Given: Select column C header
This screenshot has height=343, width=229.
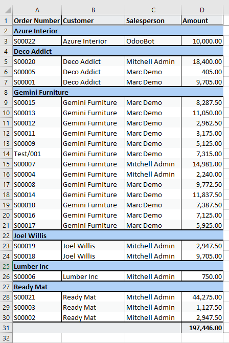Looking at the screenshot, I should 153,10.
